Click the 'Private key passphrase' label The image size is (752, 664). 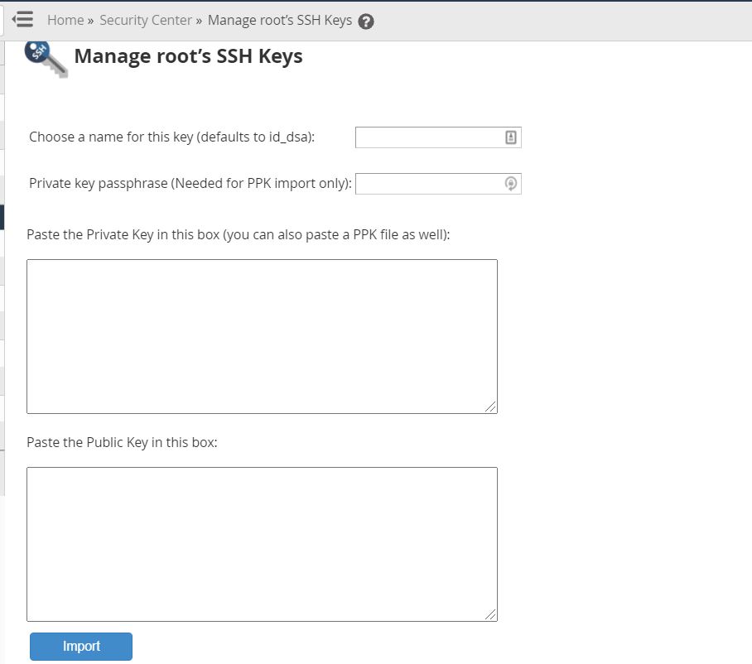pyautogui.click(x=190, y=184)
